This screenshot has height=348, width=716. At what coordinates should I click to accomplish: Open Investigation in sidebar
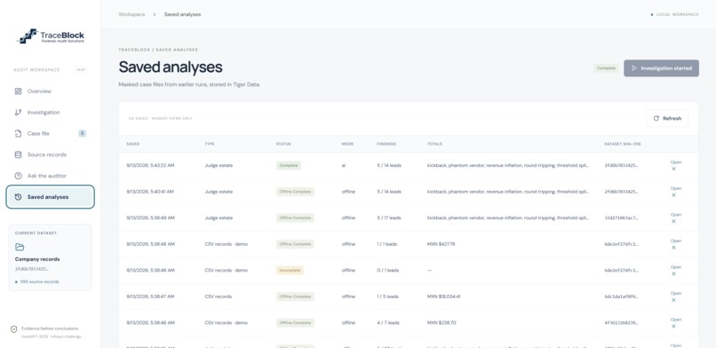(x=51, y=112)
